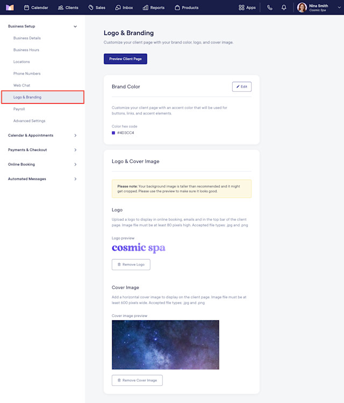Click the Remove Logo button

[x=131, y=264]
